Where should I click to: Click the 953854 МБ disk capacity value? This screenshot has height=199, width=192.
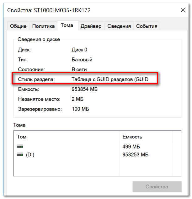84,89
